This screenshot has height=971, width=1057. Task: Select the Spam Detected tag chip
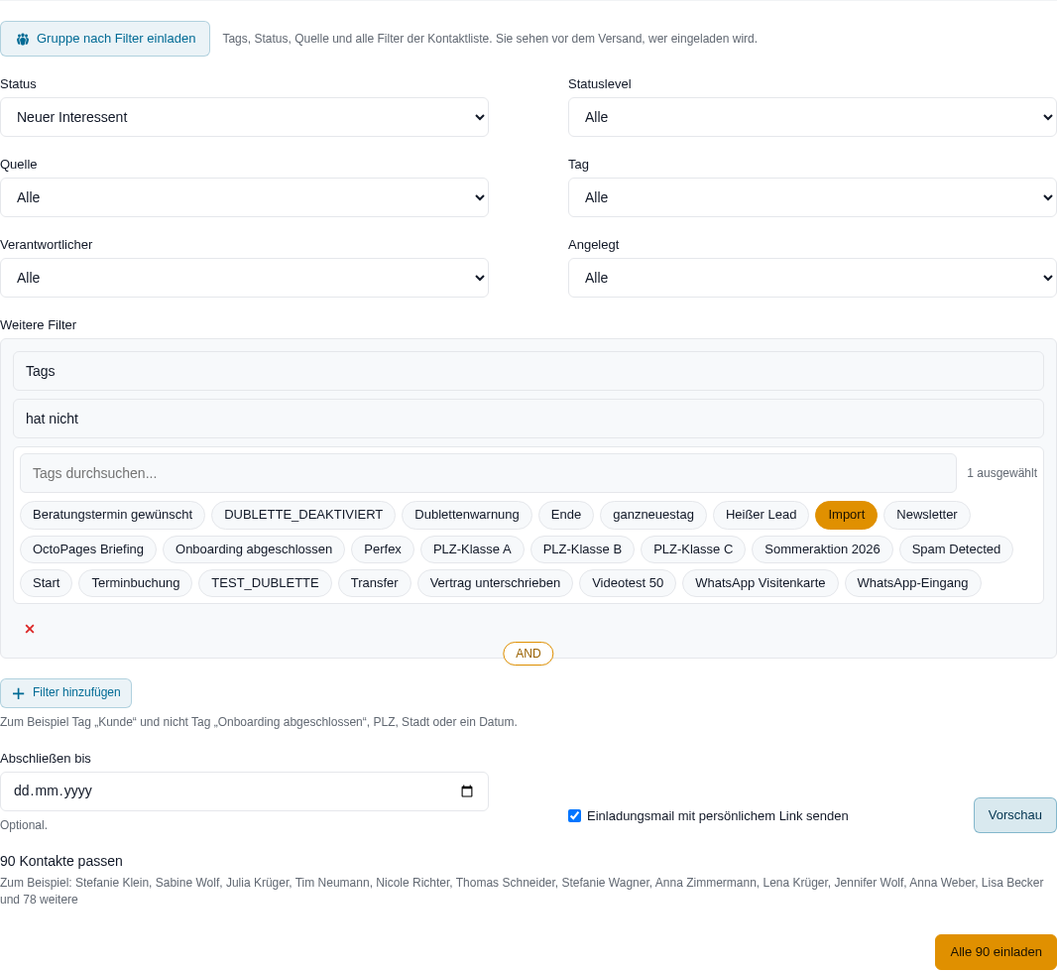pos(956,549)
